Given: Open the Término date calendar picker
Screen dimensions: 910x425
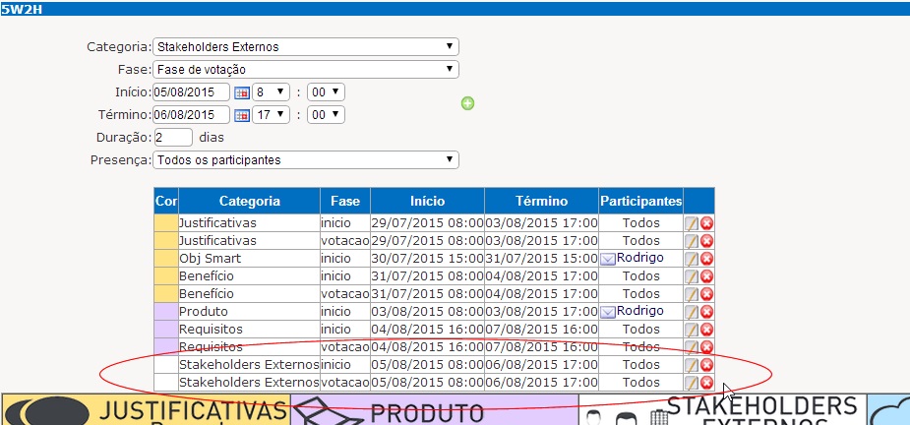Looking at the screenshot, I should 241,114.
